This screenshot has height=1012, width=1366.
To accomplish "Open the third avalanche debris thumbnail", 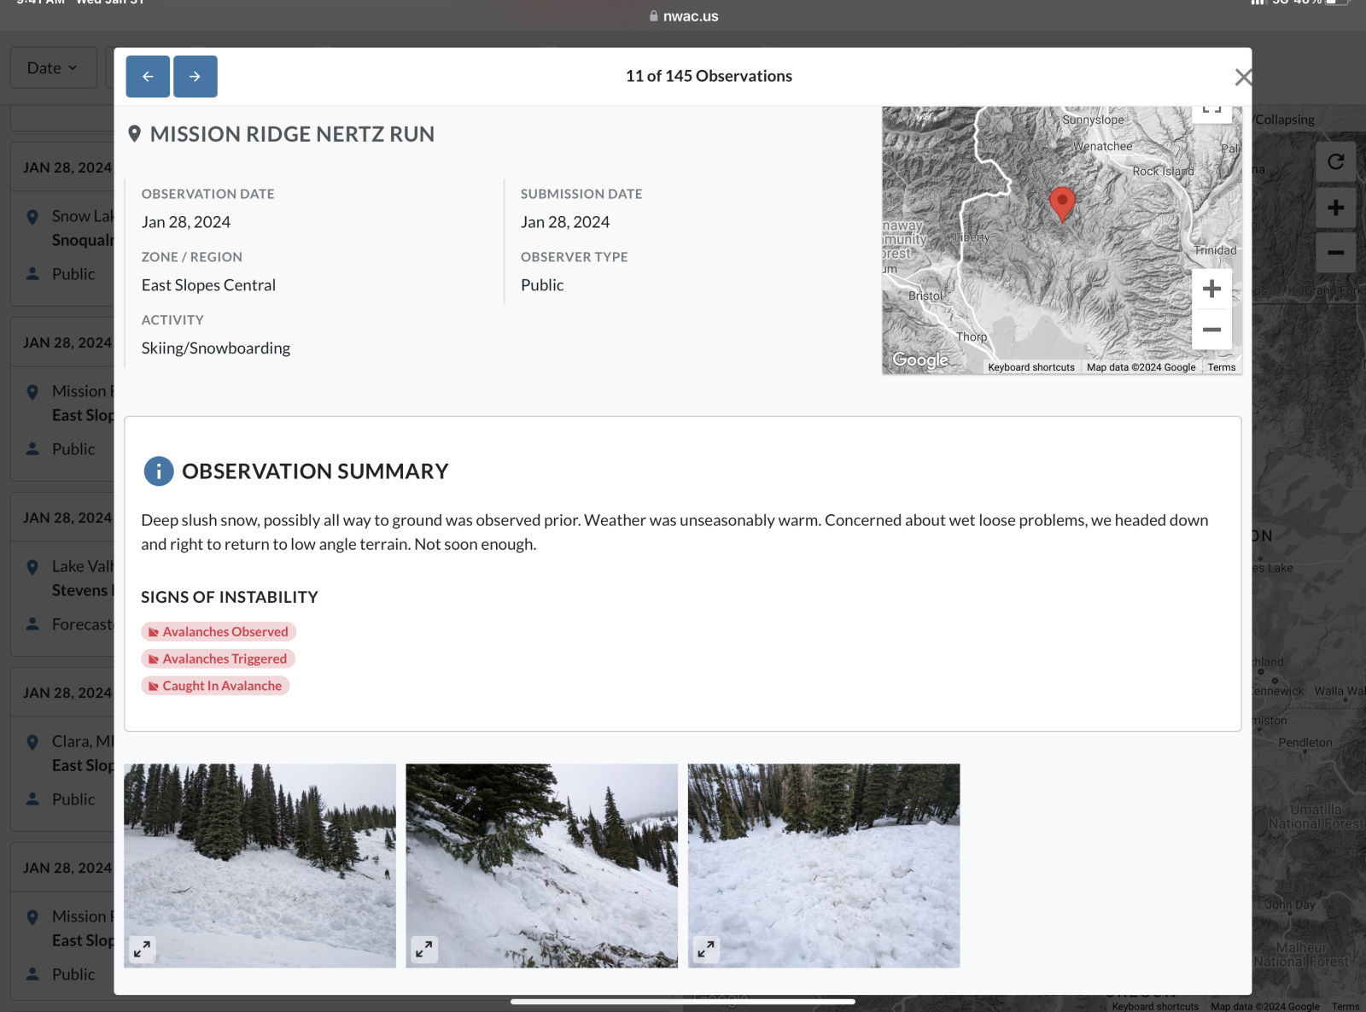I will [823, 864].
